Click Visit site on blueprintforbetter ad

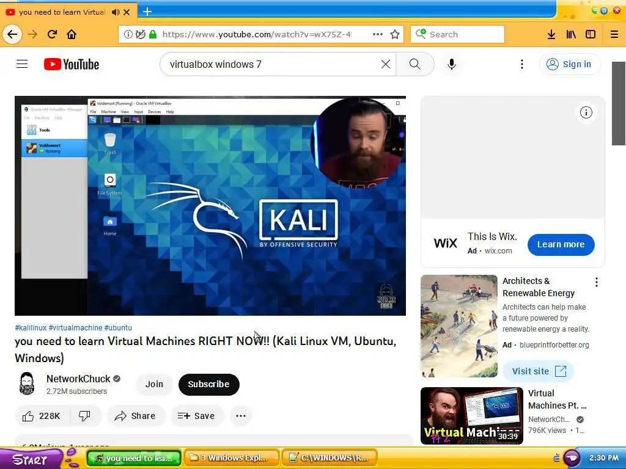pos(539,371)
